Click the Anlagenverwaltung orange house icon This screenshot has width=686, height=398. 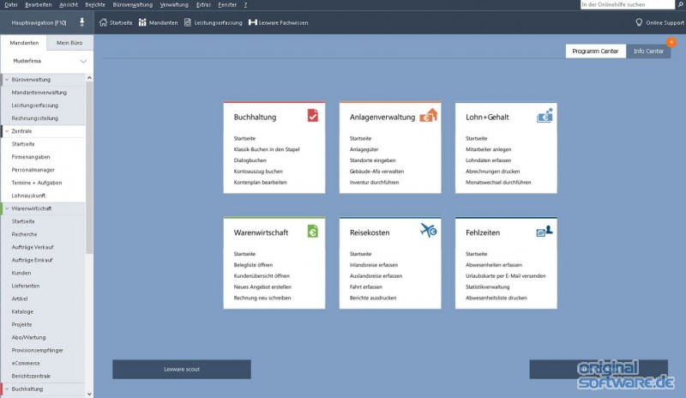pos(428,116)
